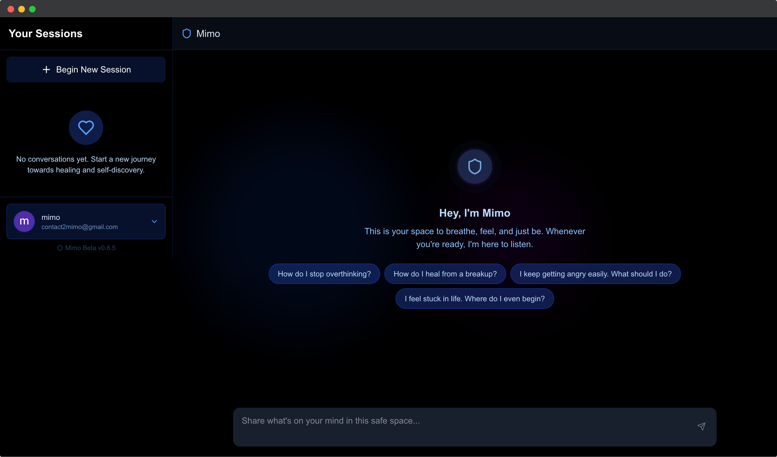Click the shield icon beside Mimo header
The image size is (777, 457).
coord(186,34)
